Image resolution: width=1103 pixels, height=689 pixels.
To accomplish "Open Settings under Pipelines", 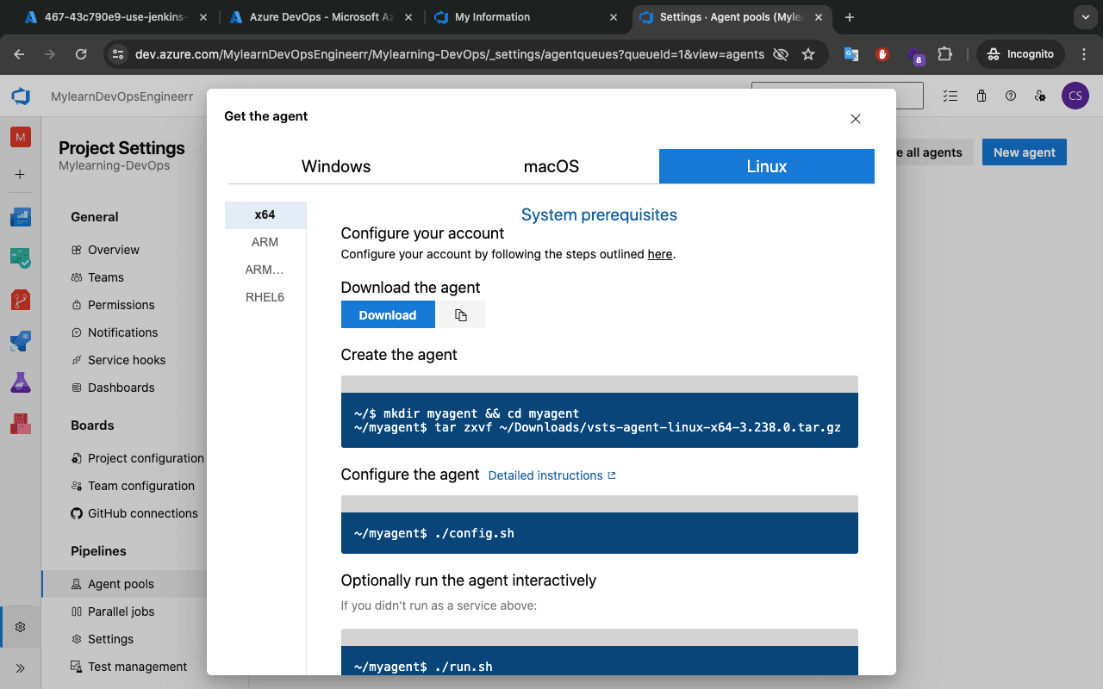I will [x=110, y=639].
